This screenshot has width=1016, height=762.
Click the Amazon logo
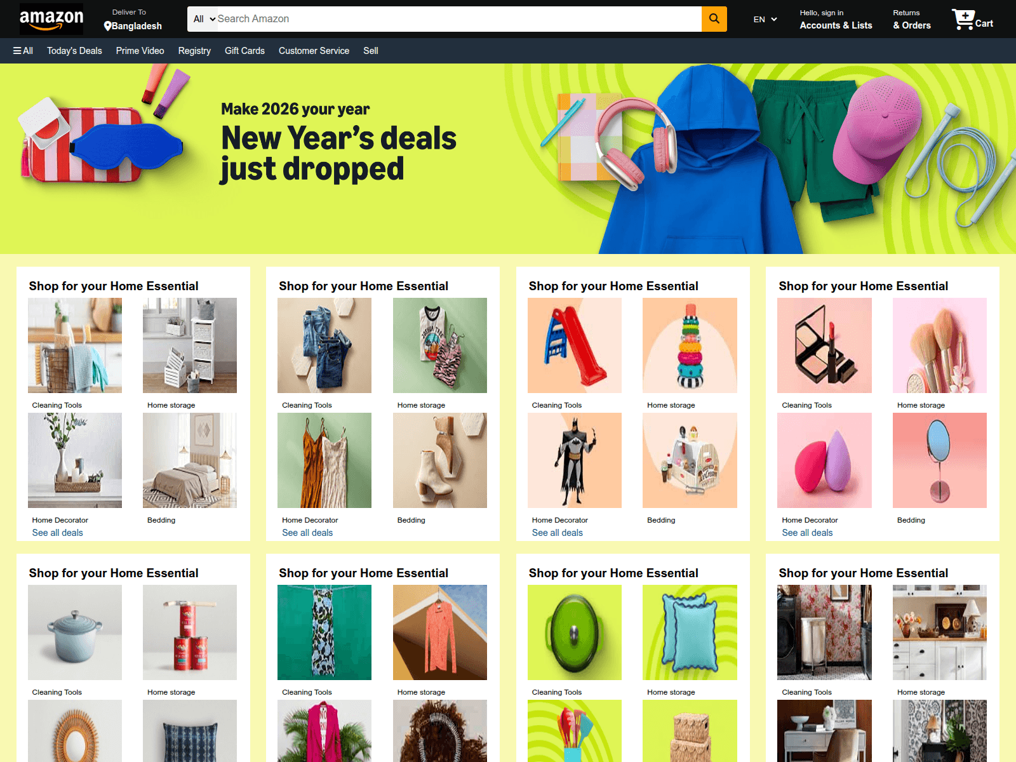[51, 19]
